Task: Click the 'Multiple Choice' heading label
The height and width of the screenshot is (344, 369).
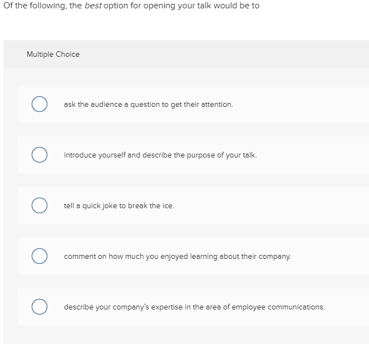Action: point(53,54)
